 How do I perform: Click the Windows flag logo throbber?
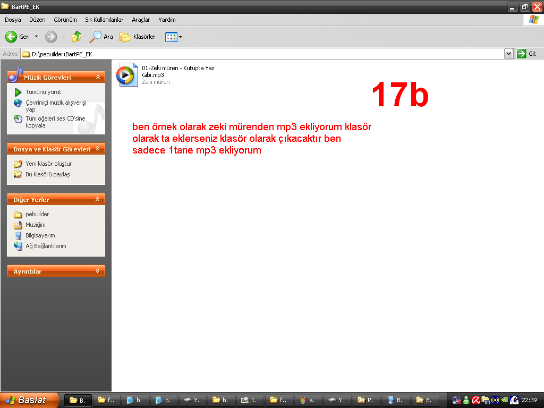point(533,20)
